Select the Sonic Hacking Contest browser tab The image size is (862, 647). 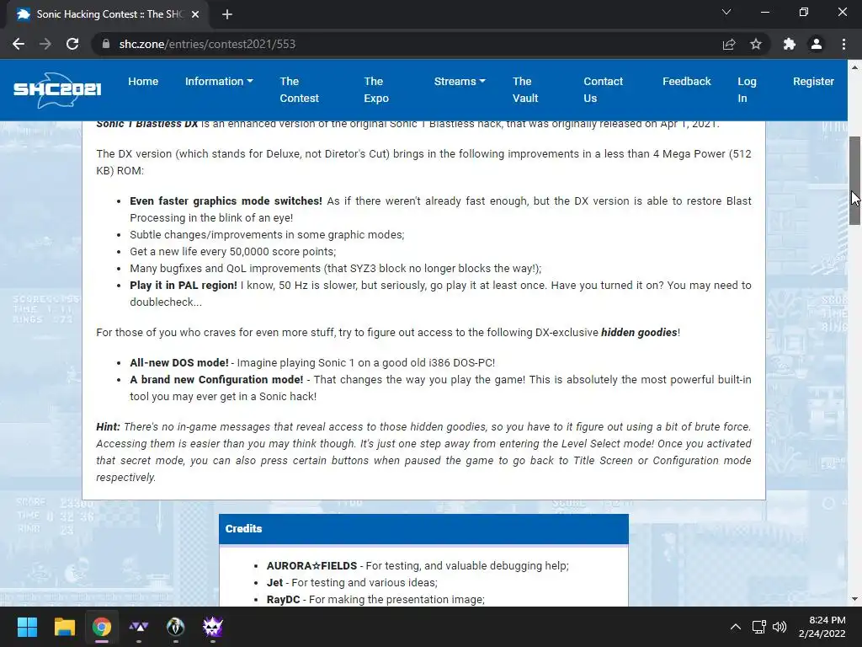pyautogui.click(x=109, y=14)
